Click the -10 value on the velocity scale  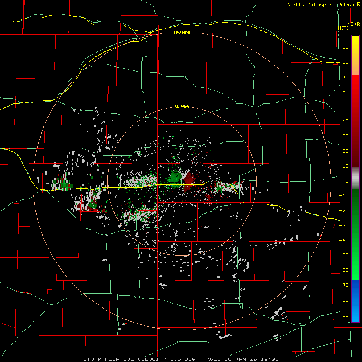coord(344,196)
